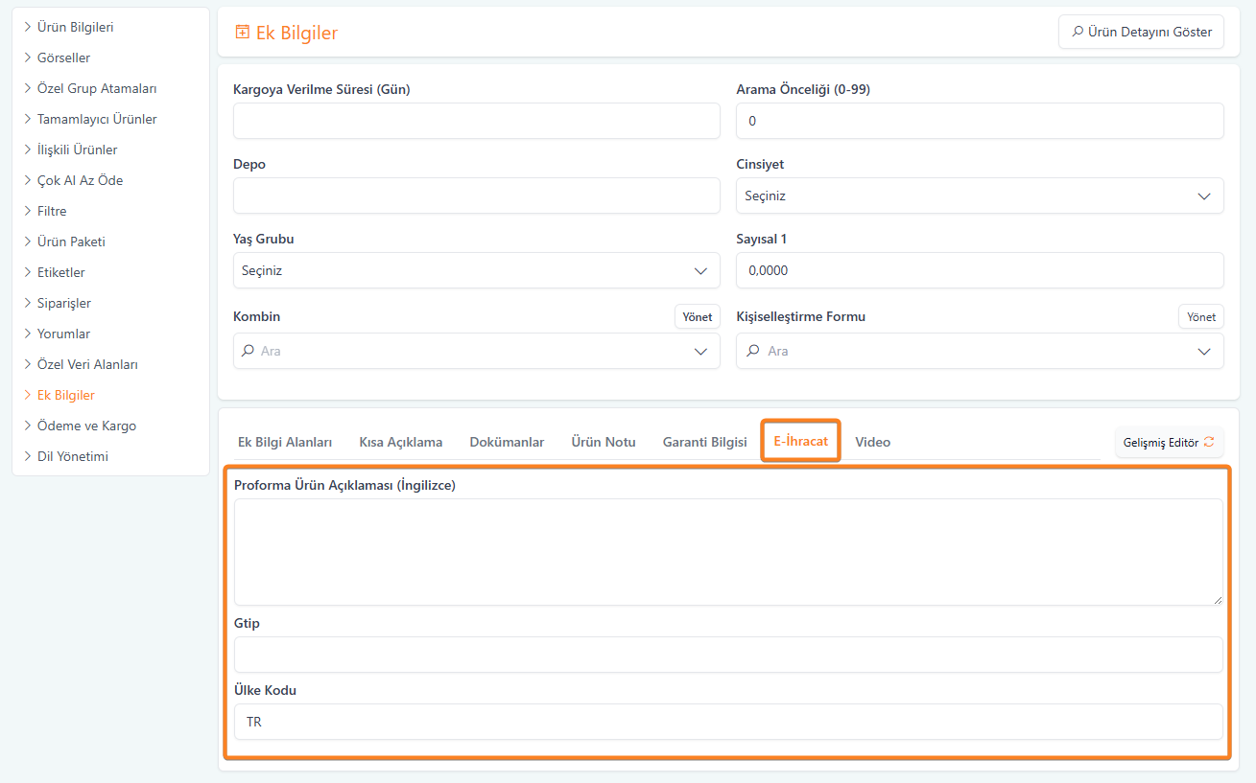Click the magnifier icon in Kişiselleştirme Formu search
This screenshot has width=1256, height=783.
(754, 351)
